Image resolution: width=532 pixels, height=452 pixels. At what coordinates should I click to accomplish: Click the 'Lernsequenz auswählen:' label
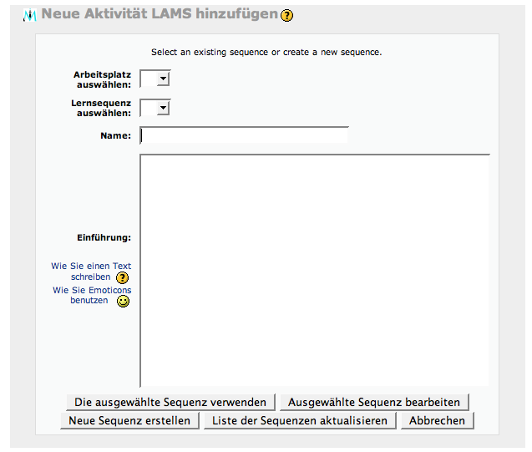pos(101,108)
